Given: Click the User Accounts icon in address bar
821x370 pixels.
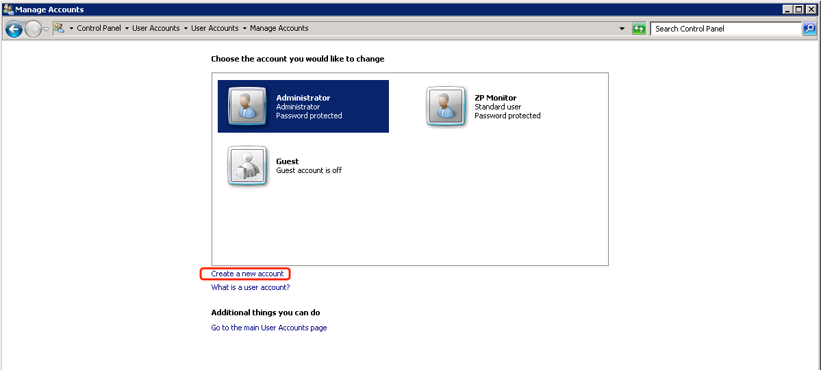Looking at the screenshot, I should coord(59,28).
